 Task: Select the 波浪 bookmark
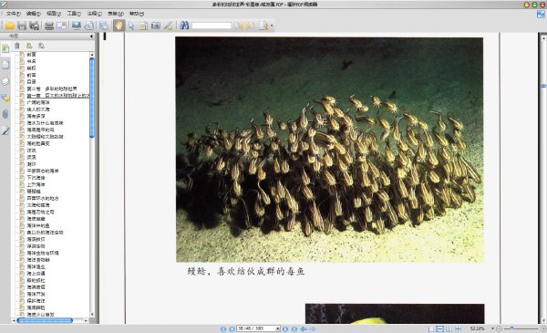coord(31,157)
